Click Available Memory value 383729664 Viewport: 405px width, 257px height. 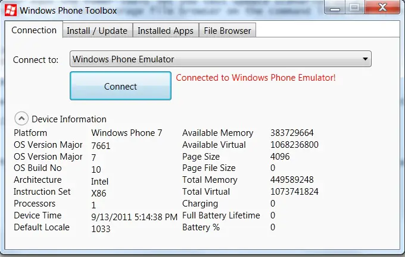point(292,133)
